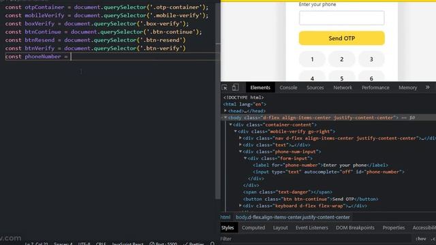Viewport: 436px width, 245px height.
Task: Tap keypad digit 1
Action: 312,59
